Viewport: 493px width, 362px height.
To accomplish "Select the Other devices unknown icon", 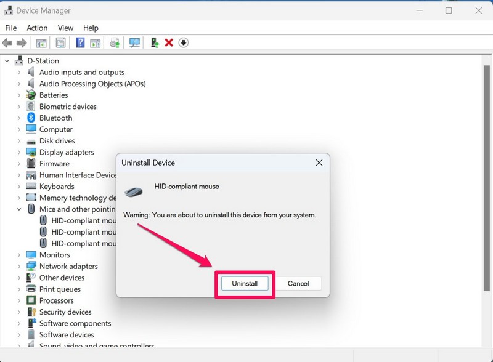I will 31,278.
